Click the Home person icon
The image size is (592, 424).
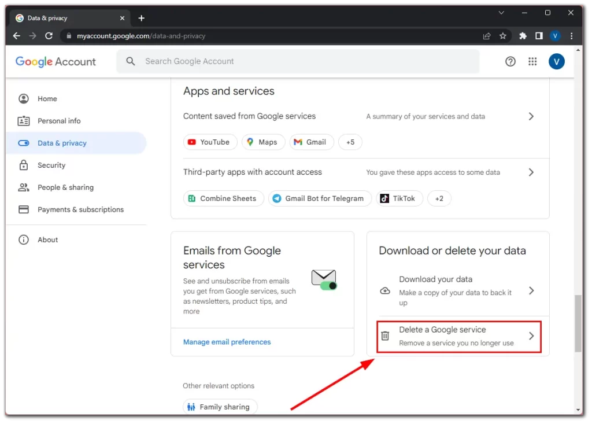tap(23, 99)
